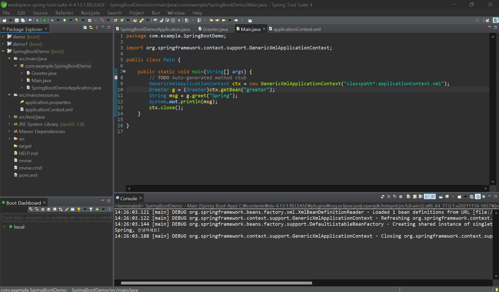499x292 pixels.
Task: Click Clear Console icon
Action: (409, 197)
